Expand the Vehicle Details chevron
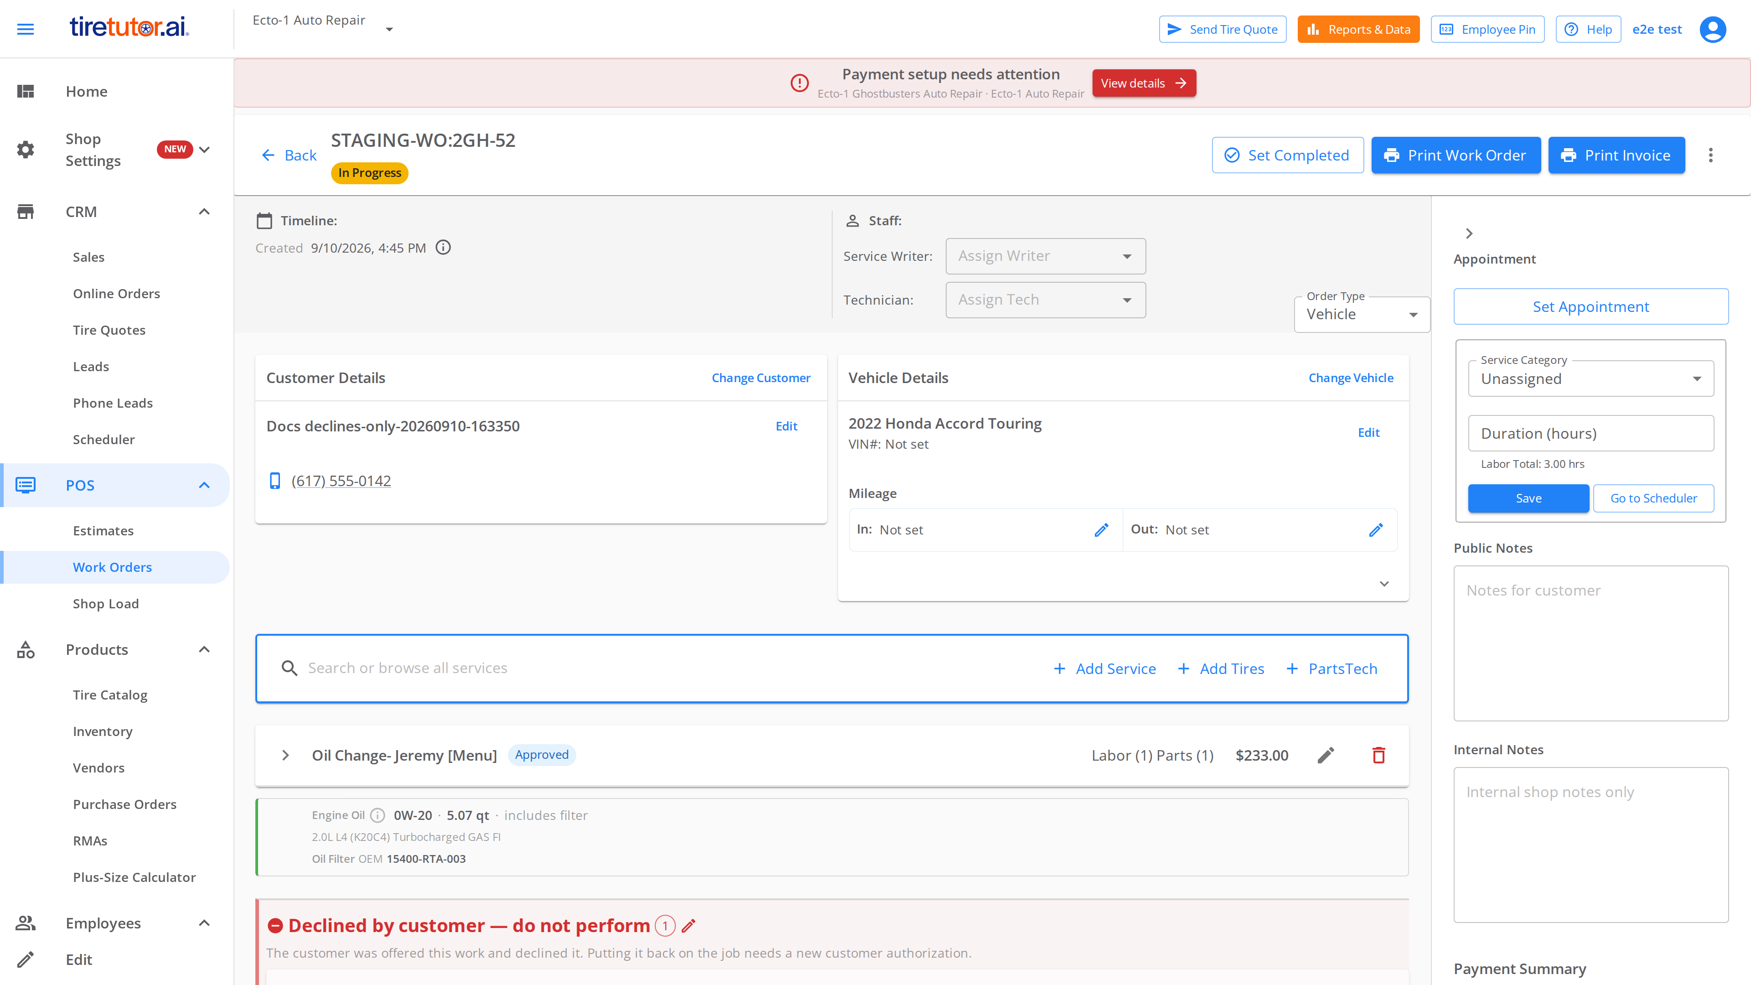This screenshot has width=1751, height=985. point(1384,584)
